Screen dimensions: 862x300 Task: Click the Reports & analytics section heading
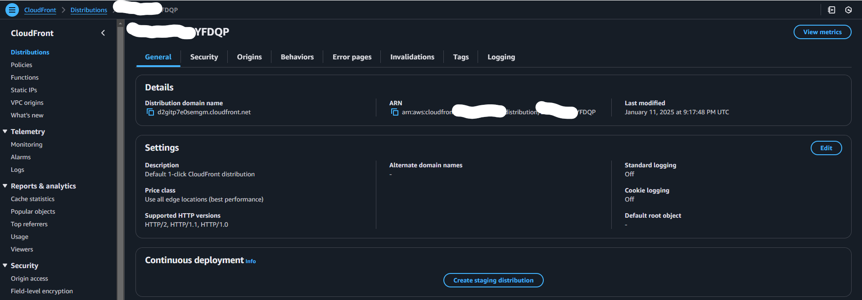tap(43, 186)
